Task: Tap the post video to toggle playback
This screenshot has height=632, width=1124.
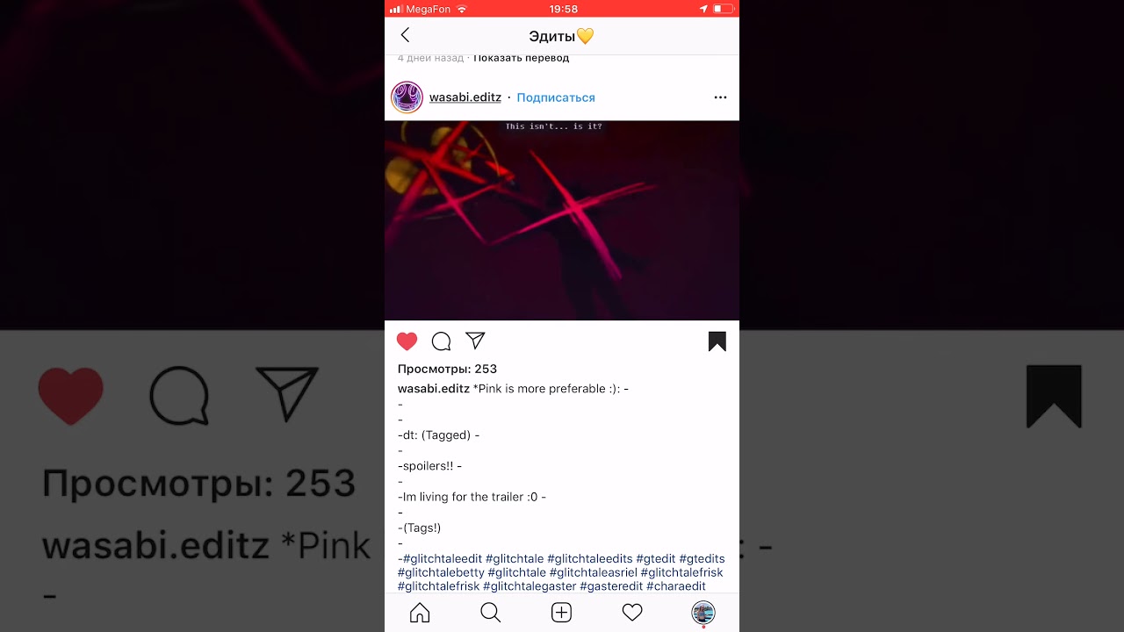Action: tap(562, 220)
